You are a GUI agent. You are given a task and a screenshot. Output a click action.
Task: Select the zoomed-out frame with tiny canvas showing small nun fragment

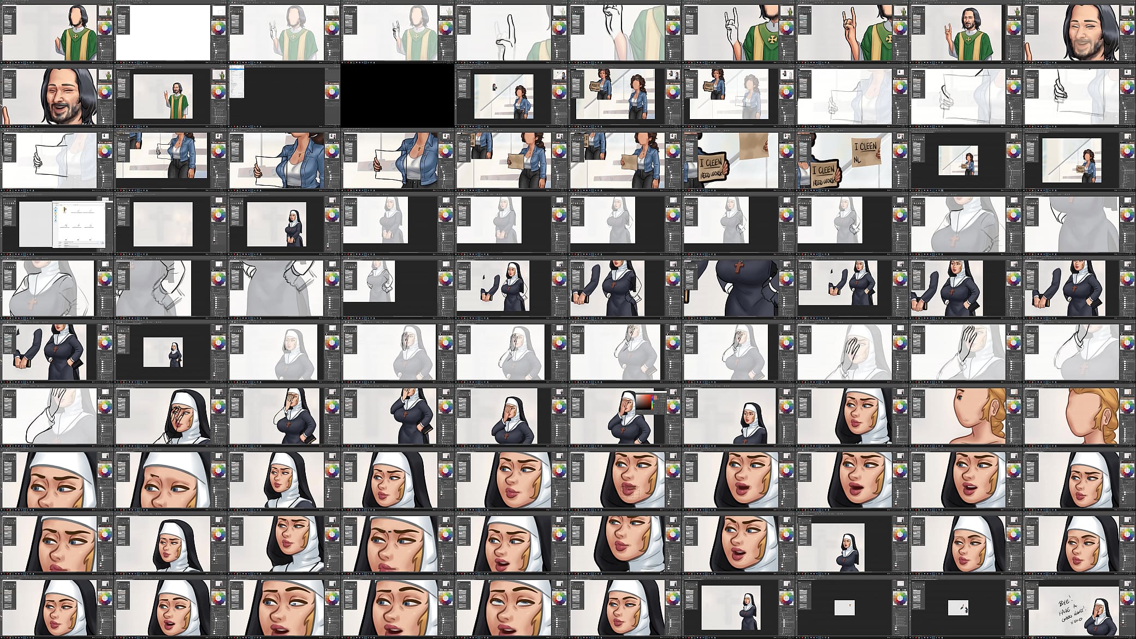coord(965,606)
